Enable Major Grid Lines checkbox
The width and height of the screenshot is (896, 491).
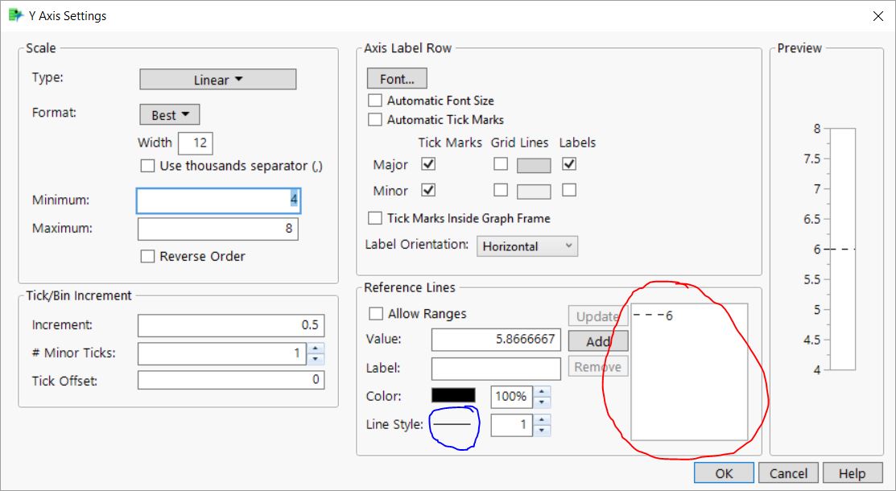pos(501,164)
